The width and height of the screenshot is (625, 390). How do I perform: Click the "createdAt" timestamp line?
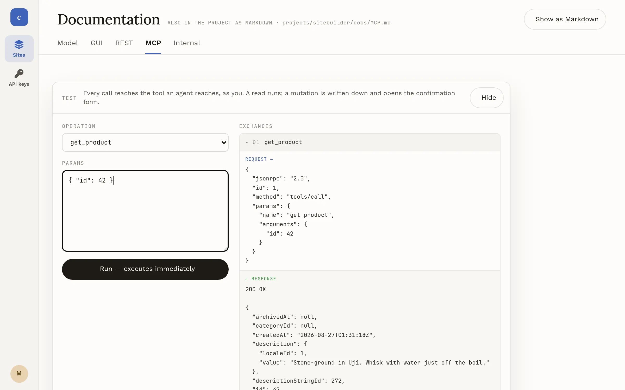point(314,335)
